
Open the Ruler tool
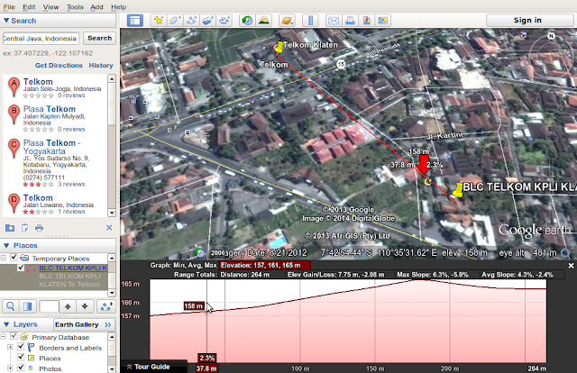[310, 20]
